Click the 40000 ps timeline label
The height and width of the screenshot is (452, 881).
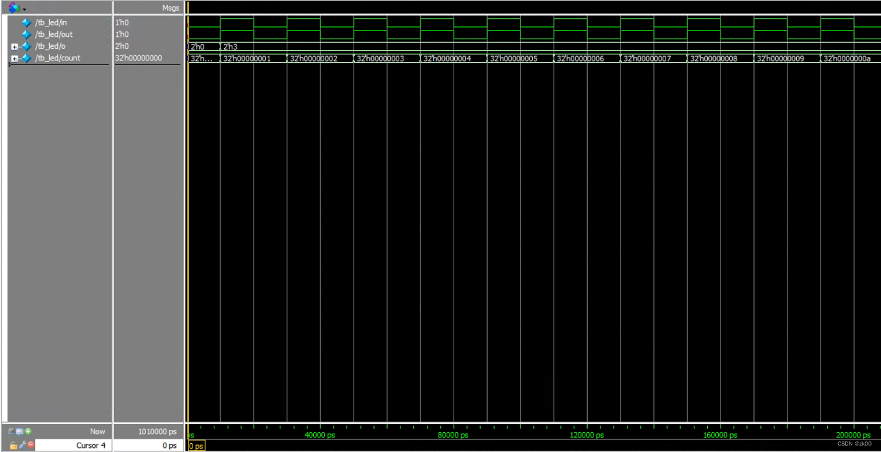pos(320,436)
